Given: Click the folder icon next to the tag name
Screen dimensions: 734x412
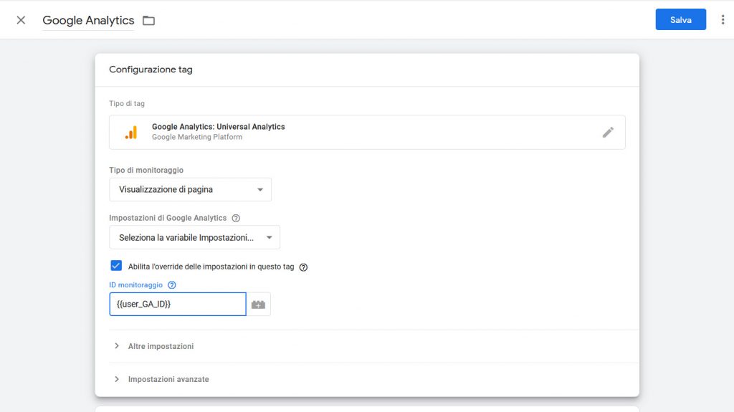Looking at the screenshot, I should (148, 20).
